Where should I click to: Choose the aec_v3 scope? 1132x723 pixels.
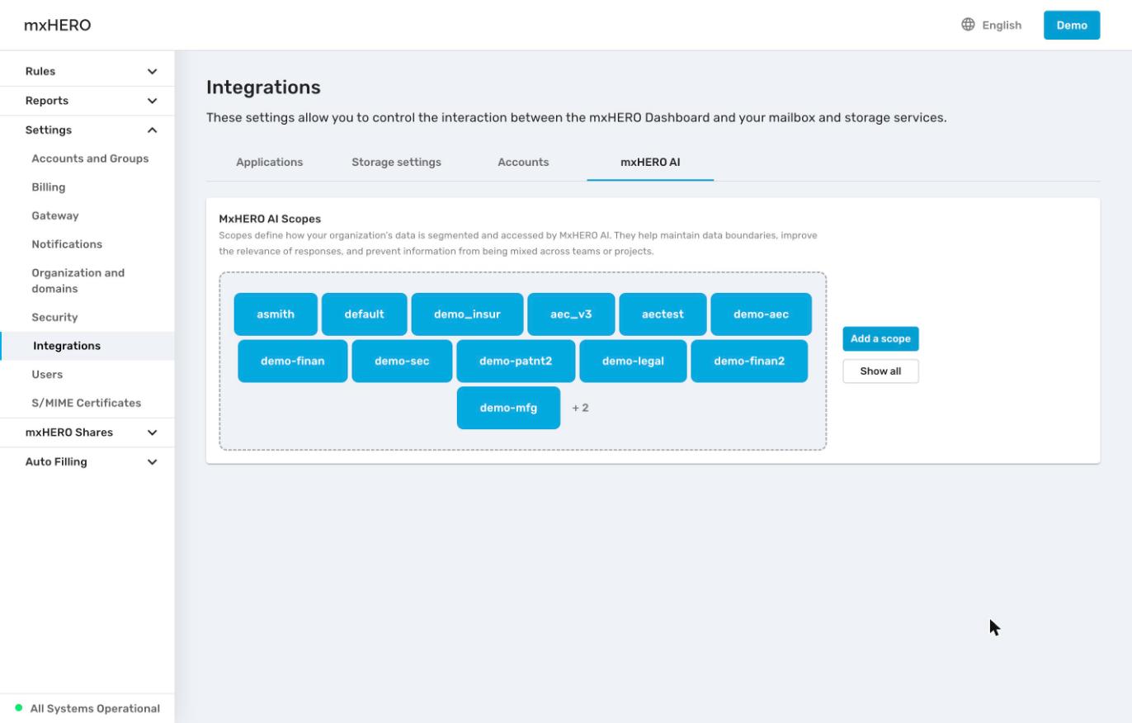pyautogui.click(x=571, y=314)
